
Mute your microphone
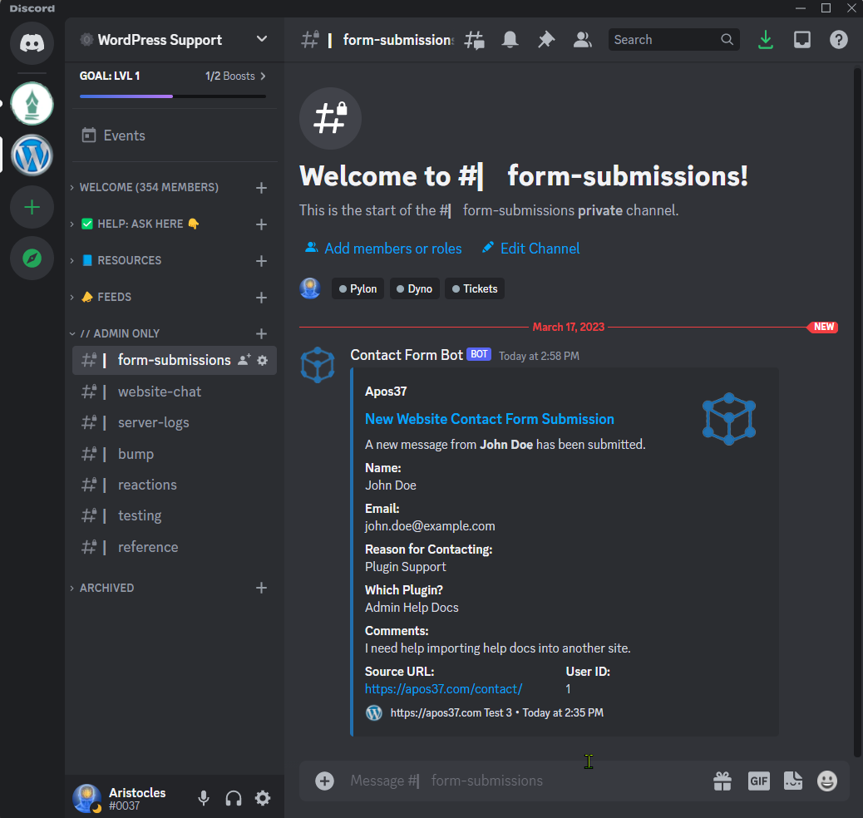pos(204,798)
